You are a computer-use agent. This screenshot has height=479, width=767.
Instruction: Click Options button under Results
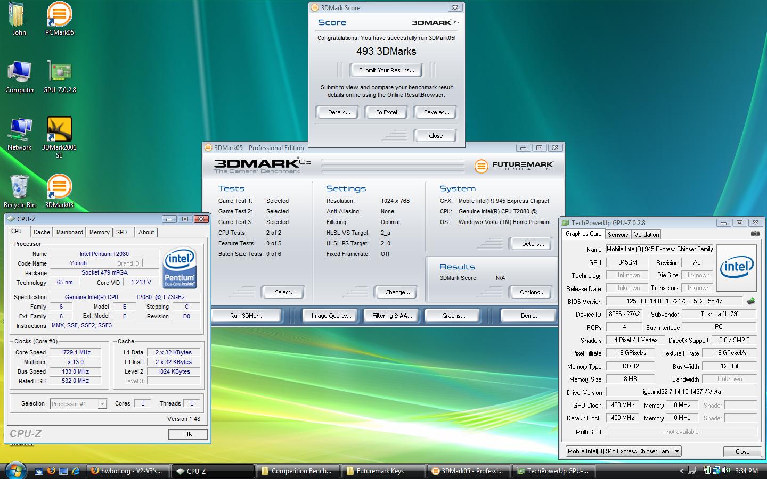(x=532, y=292)
